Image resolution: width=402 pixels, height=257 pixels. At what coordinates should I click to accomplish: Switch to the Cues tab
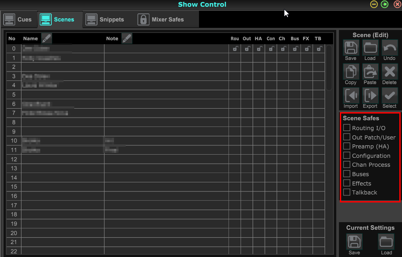(x=18, y=20)
